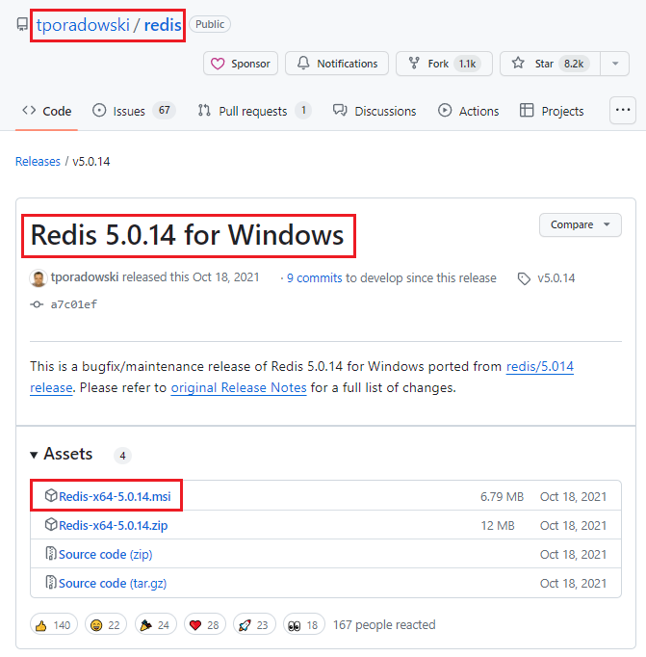Open the tporadowski author name link
The width and height of the screenshot is (646, 657).
point(85,277)
